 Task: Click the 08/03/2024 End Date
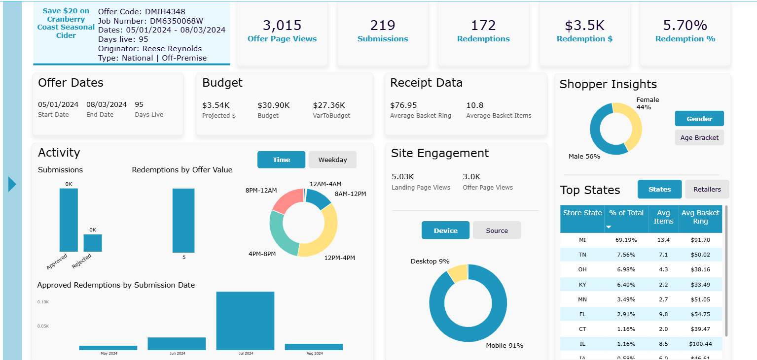[x=107, y=104]
